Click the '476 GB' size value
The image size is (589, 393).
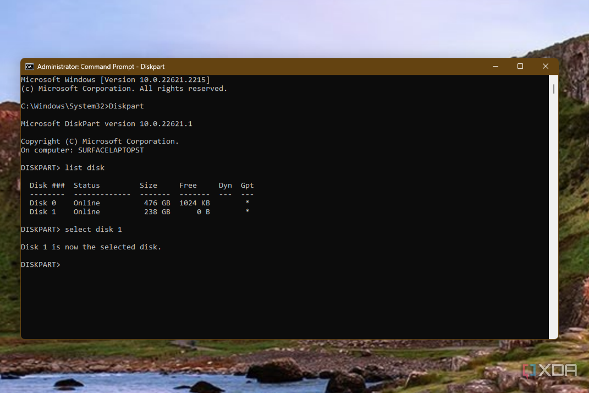pos(157,203)
